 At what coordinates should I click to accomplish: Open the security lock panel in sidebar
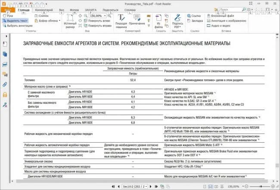5,94
